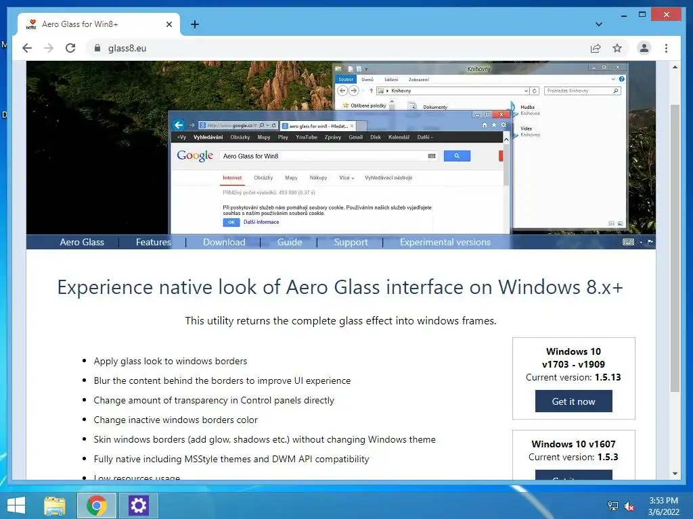
Task: Close the Aero Glass for Win8+ tab
Action: pos(169,24)
